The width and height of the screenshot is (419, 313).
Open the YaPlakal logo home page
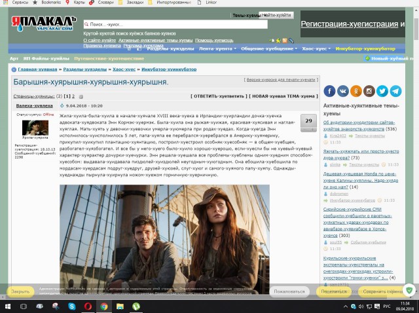44,24
